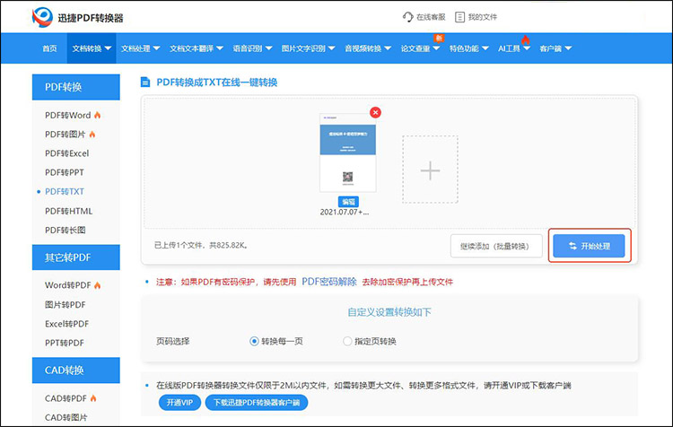Image resolution: width=673 pixels, height=427 pixels.
Task: Click 已上传1个文件 status text
Action: (x=201, y=246)
